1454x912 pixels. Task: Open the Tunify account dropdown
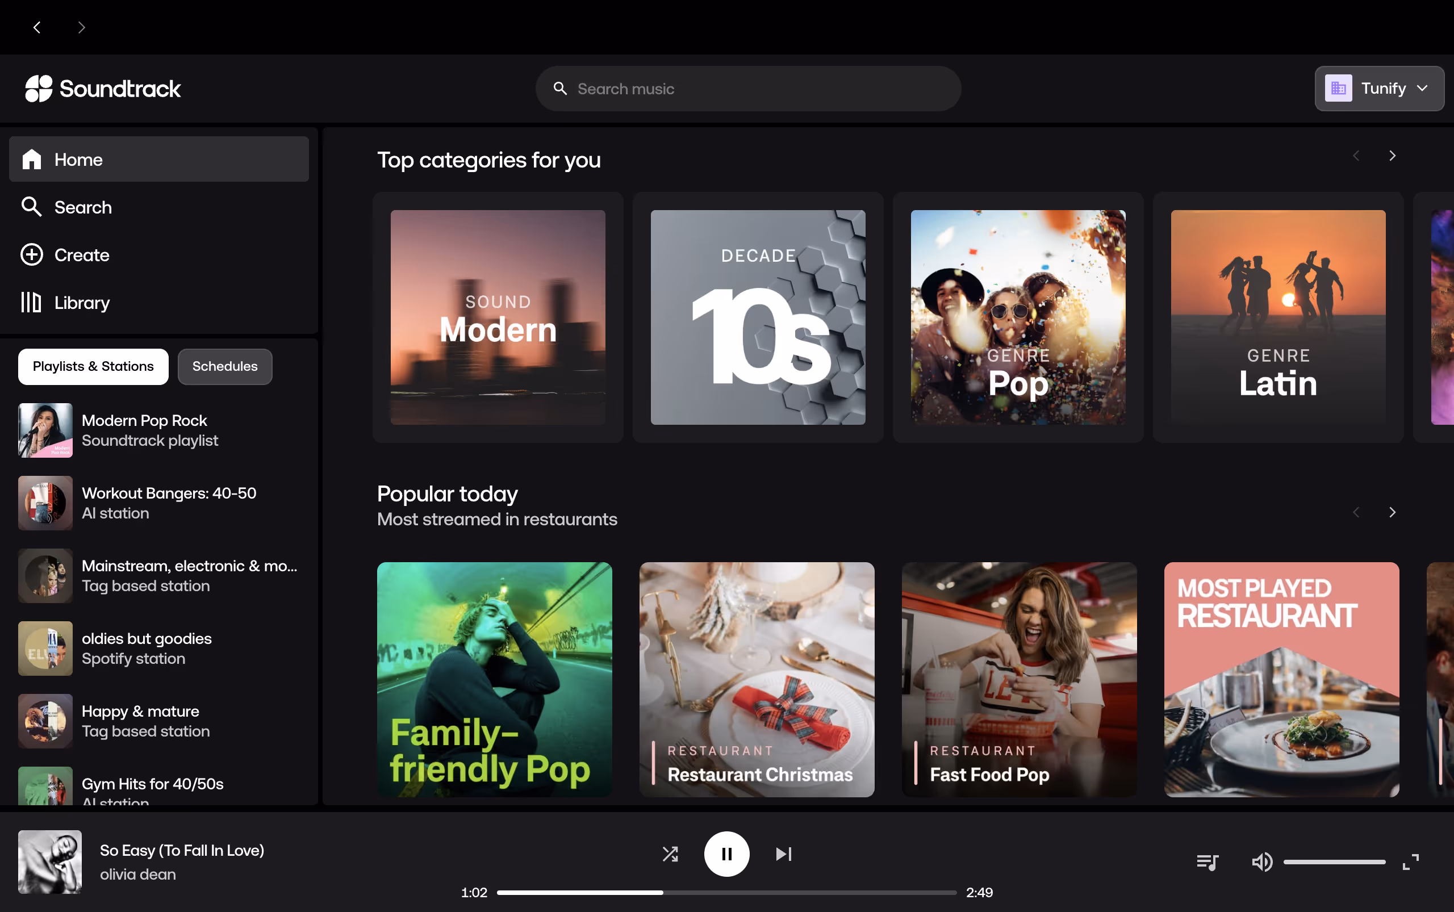tap(1379, 89)
